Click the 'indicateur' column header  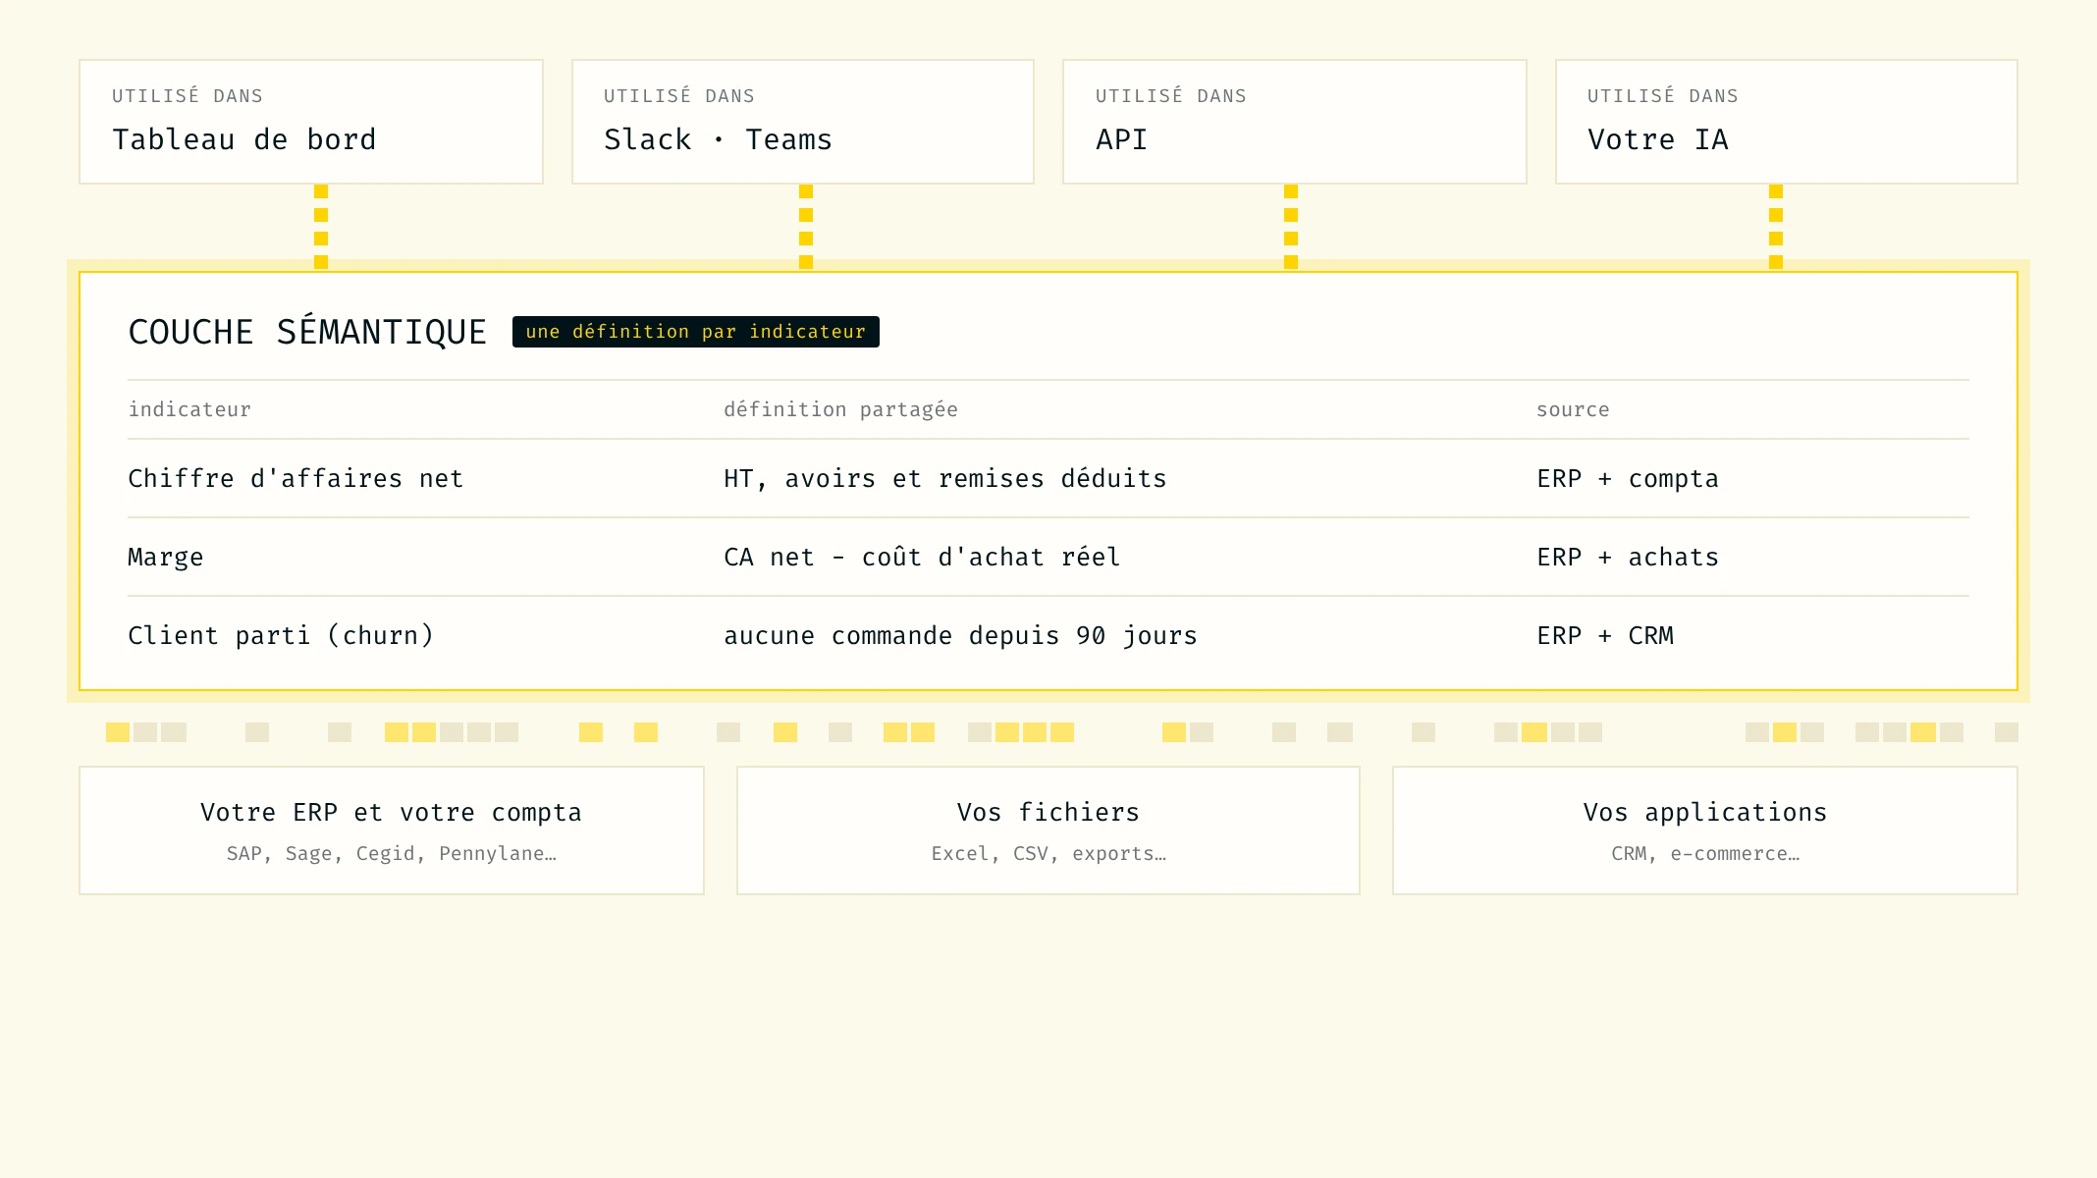click(x=189, y=409)
